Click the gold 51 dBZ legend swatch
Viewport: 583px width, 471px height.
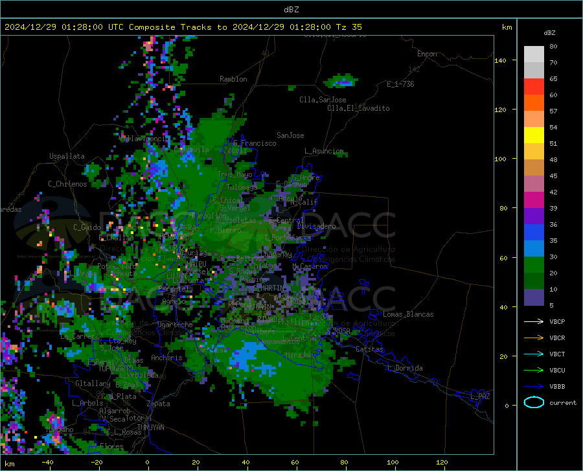click(x=534, y=152)
